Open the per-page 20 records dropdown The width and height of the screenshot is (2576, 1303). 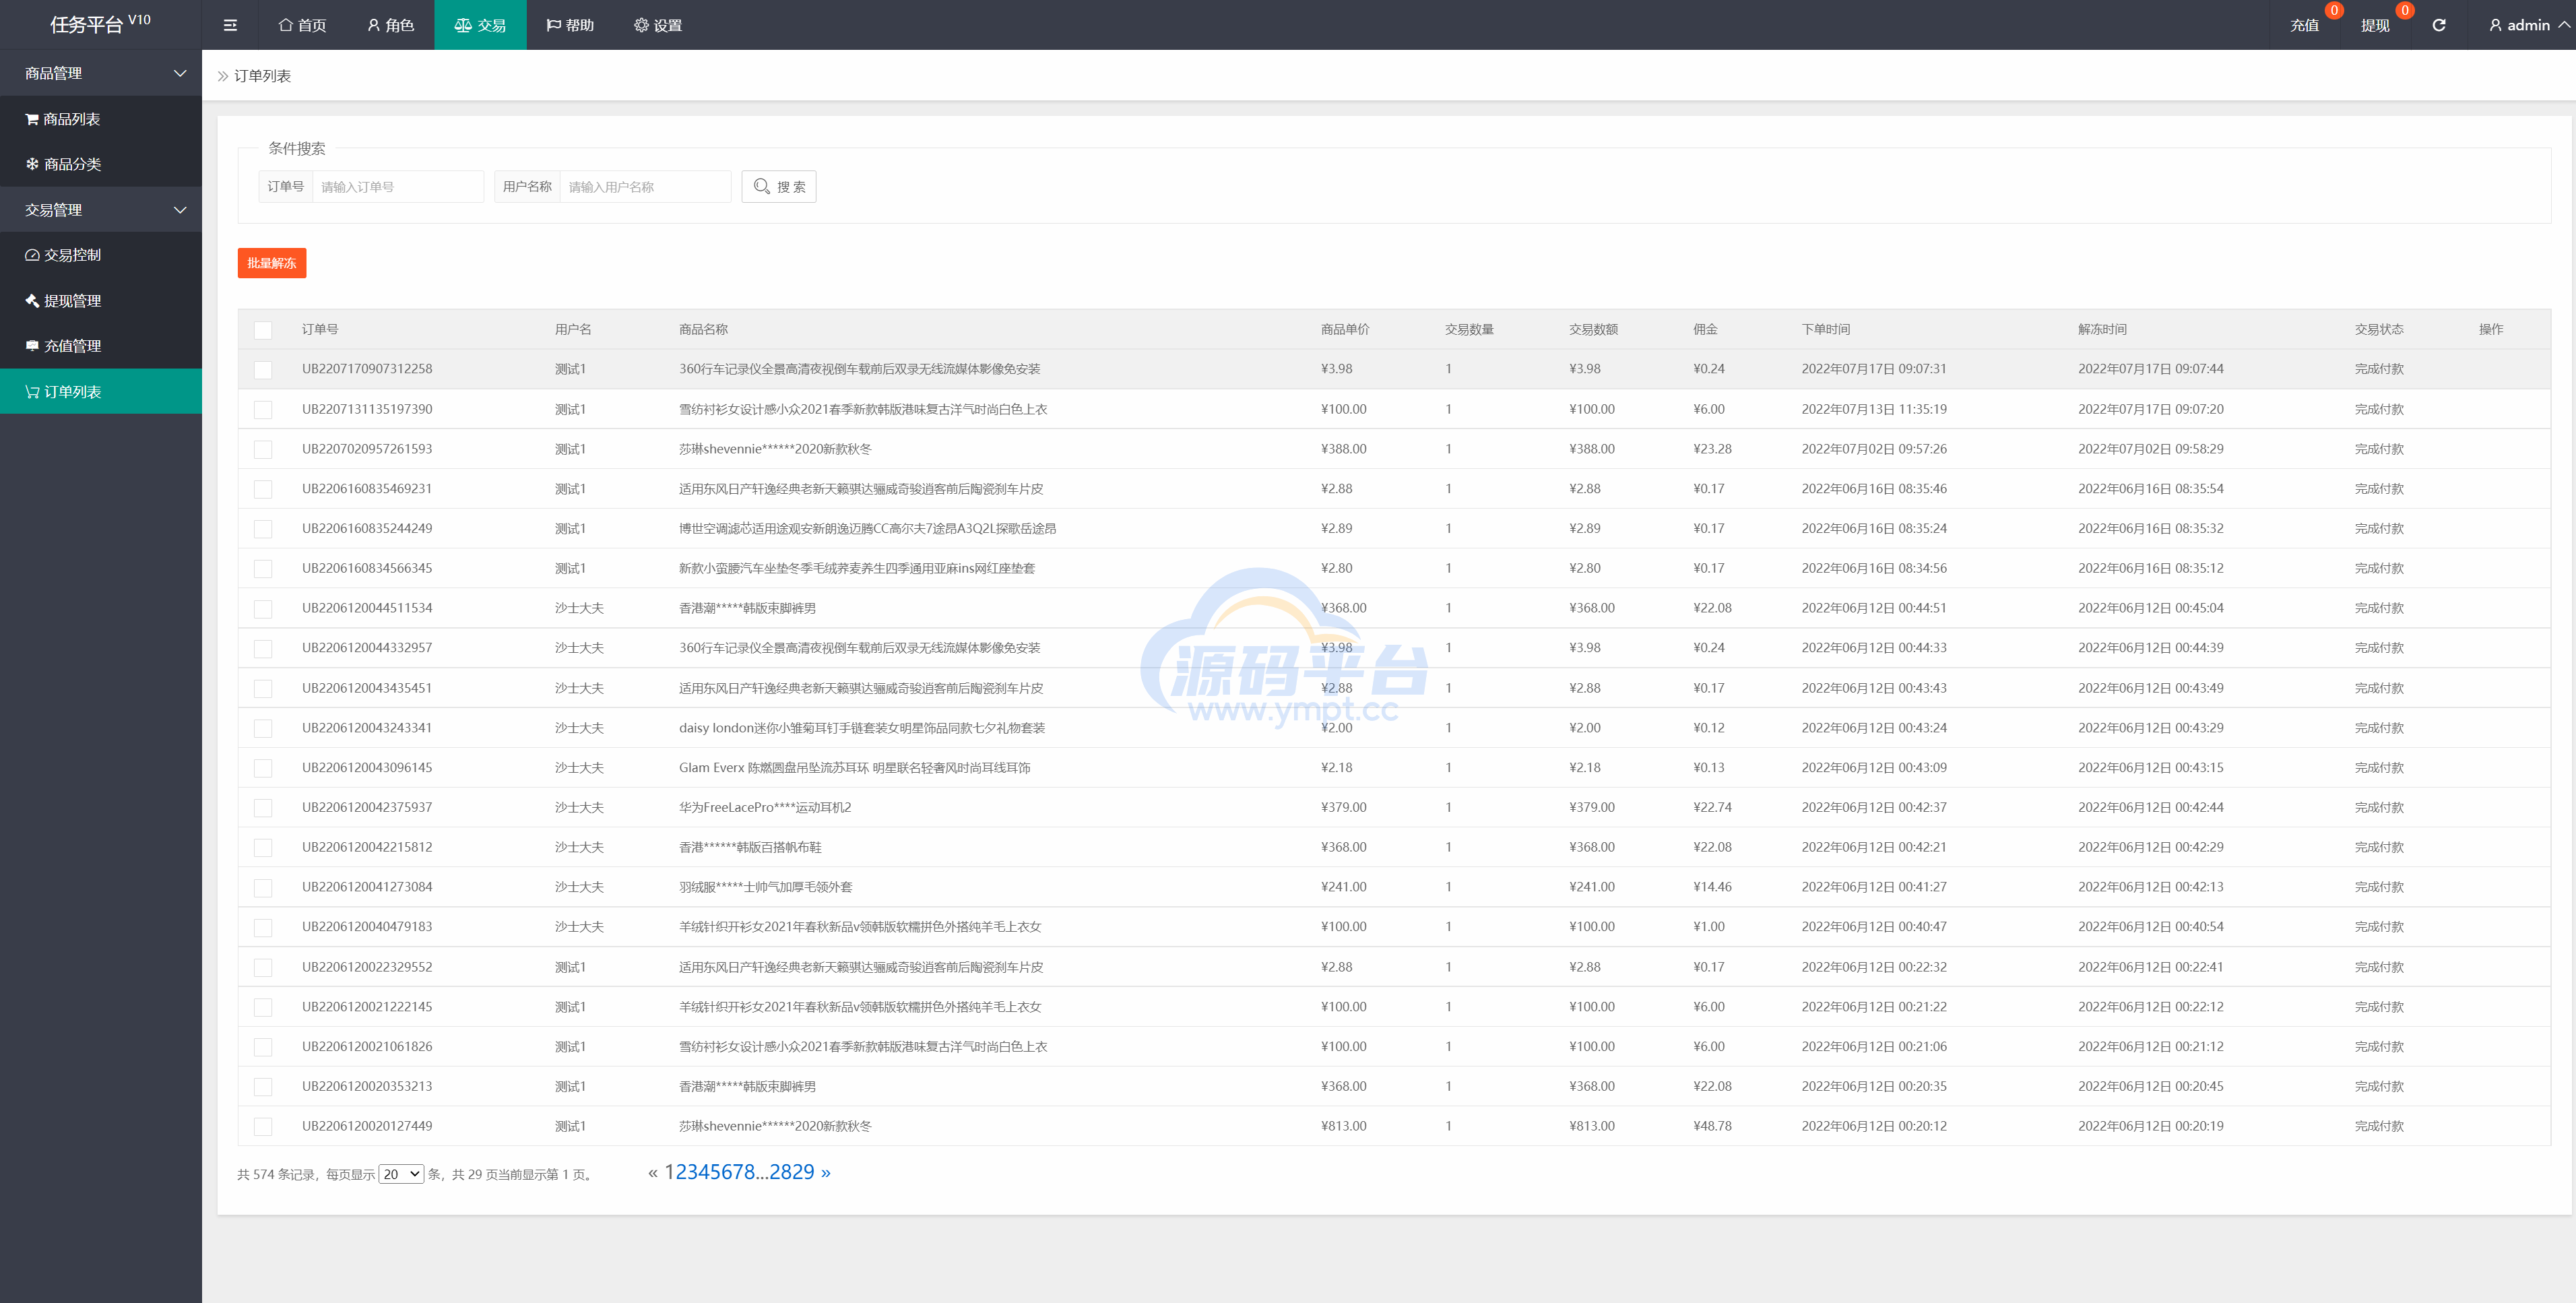401,1174
